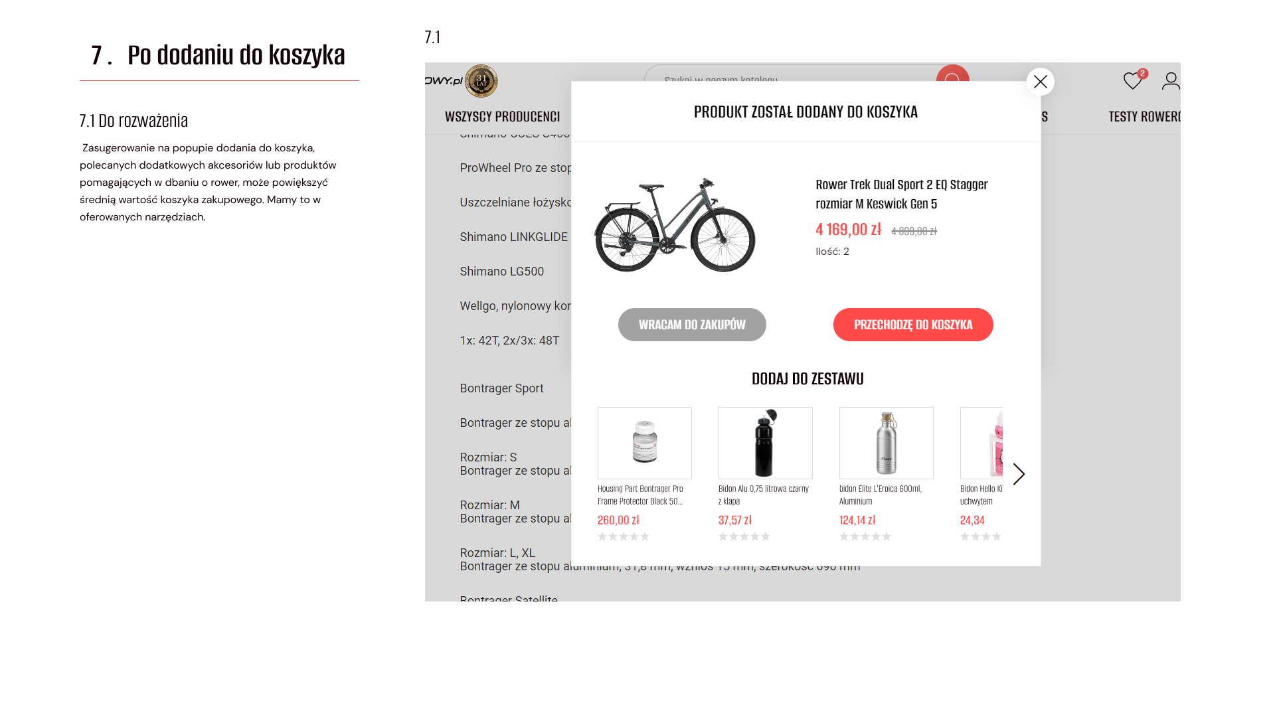Open the Trek Dual Sport bike image
Viewport: 1275px width, 717px height.
coord(675,224)
